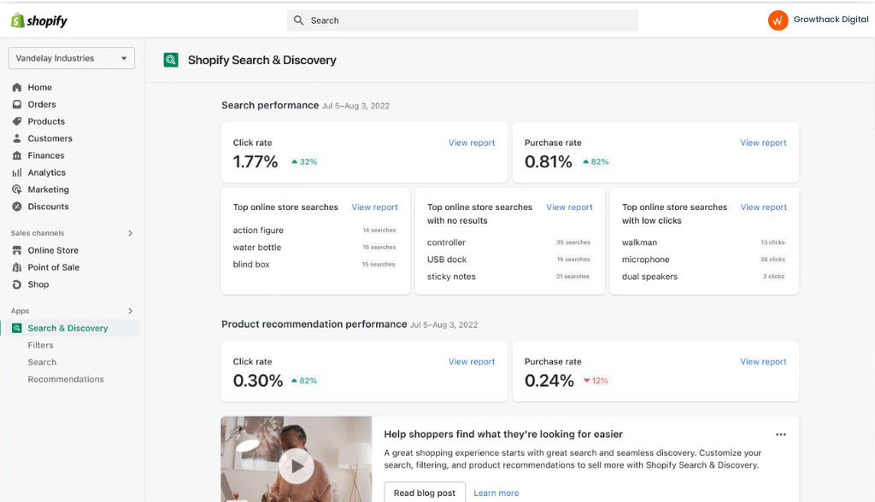The width and height of the screenshot is (875, 502).
Task: Click the Orders inbox icon
Action: point(17,104)
